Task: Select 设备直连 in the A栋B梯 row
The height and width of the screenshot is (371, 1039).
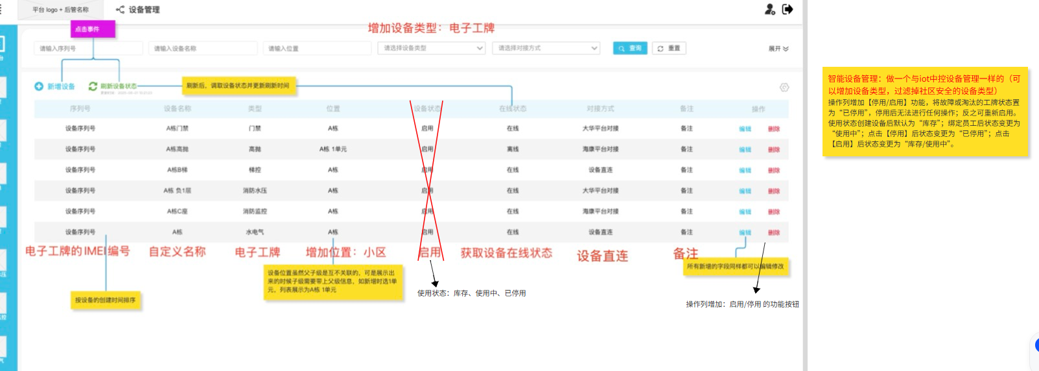Action: tap(601, 170)
